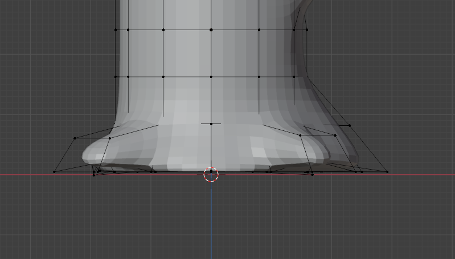Select the lone vertex just above the 3D cursor

(x=211, y=124)
